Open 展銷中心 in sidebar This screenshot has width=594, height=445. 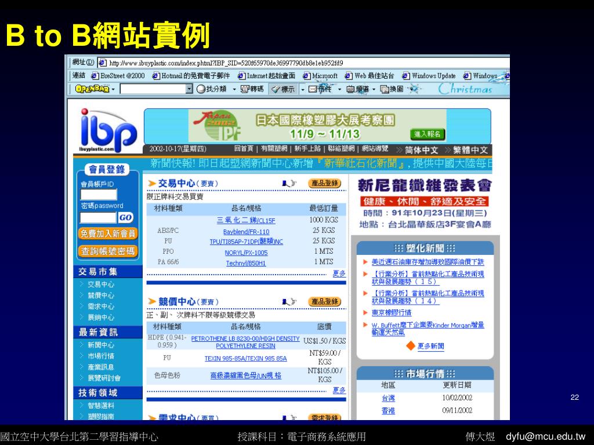(101, 318)
